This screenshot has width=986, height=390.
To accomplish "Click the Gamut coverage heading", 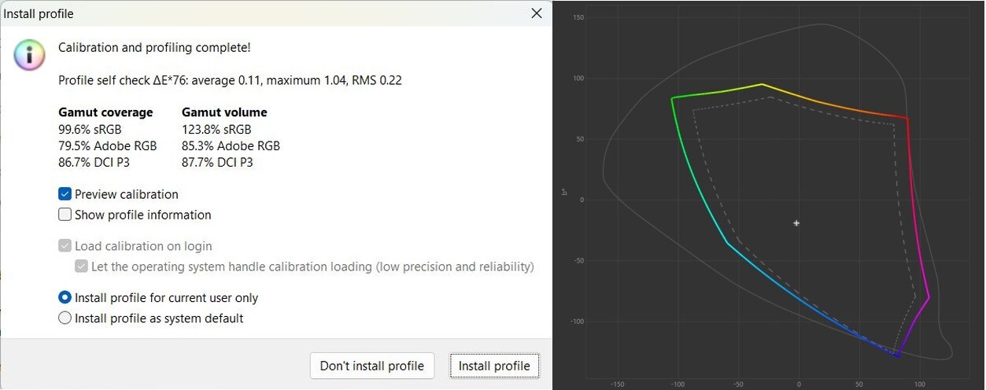I will coord(105,112).
